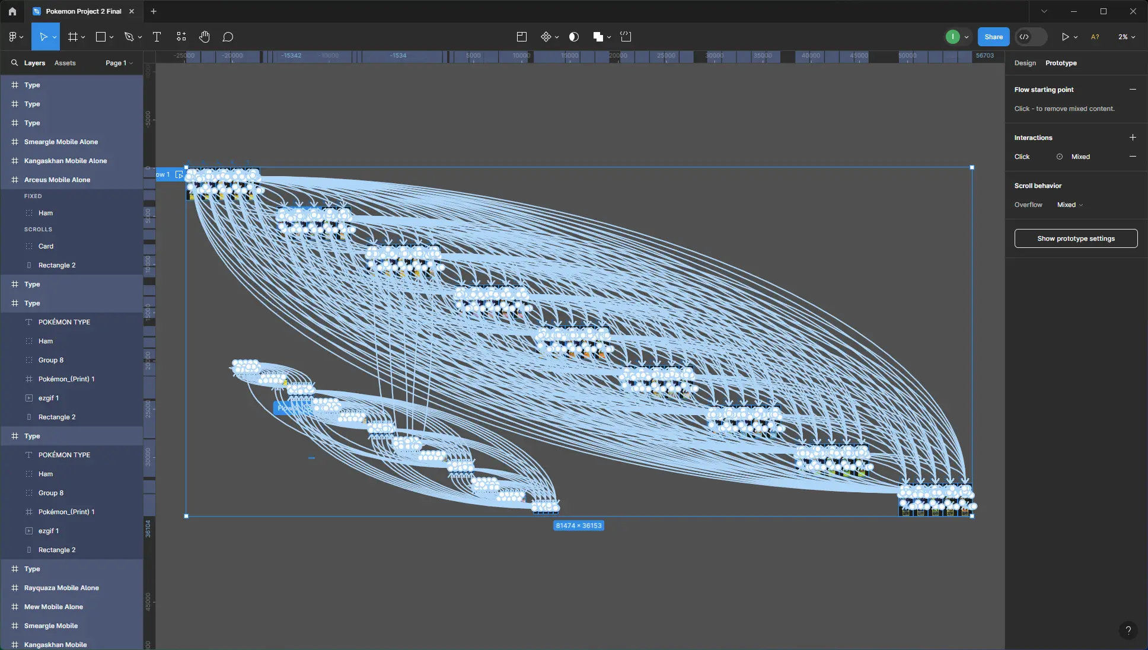Select the Comment tool
The height and width of the screenshot is (650, 1148).
click(228, 37)
